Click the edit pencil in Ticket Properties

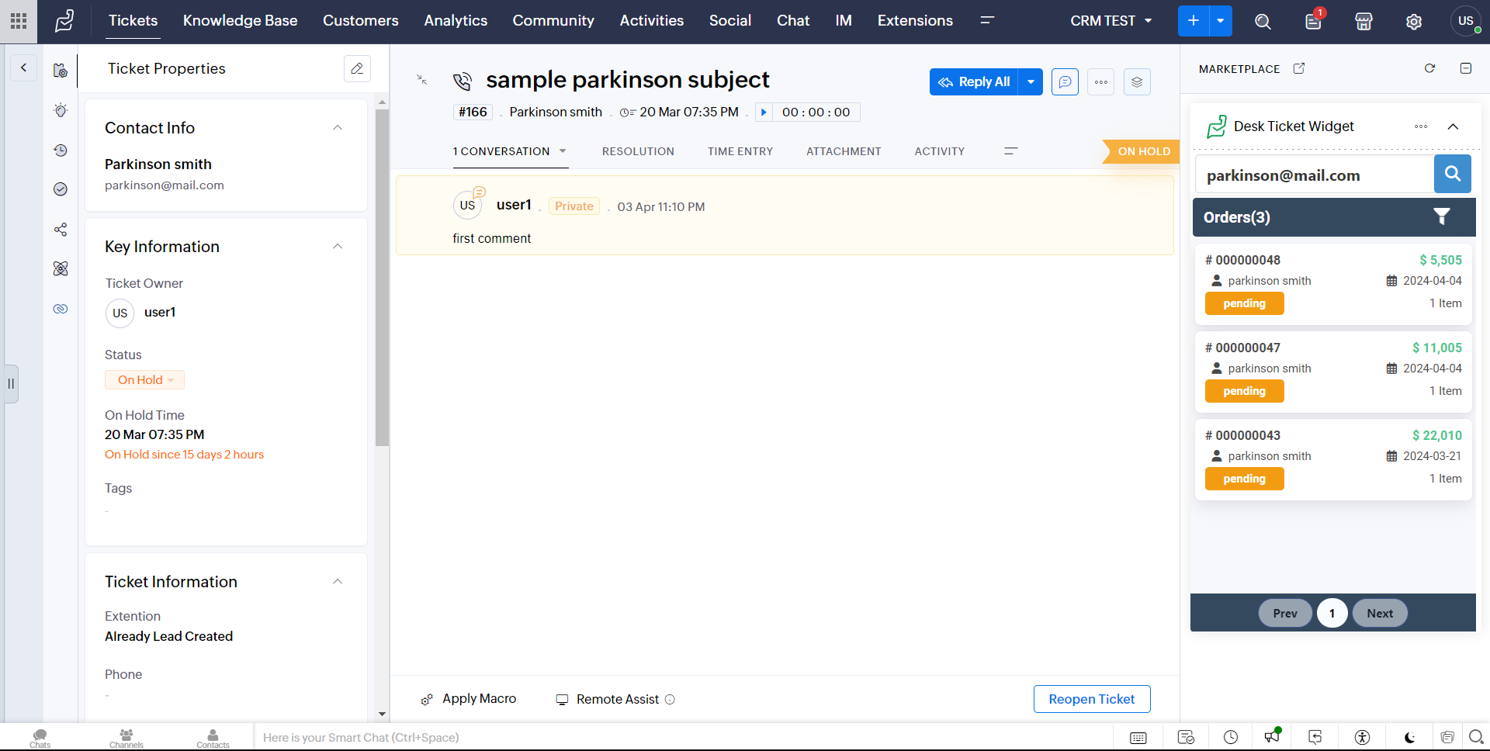click(x=357, y=69)
